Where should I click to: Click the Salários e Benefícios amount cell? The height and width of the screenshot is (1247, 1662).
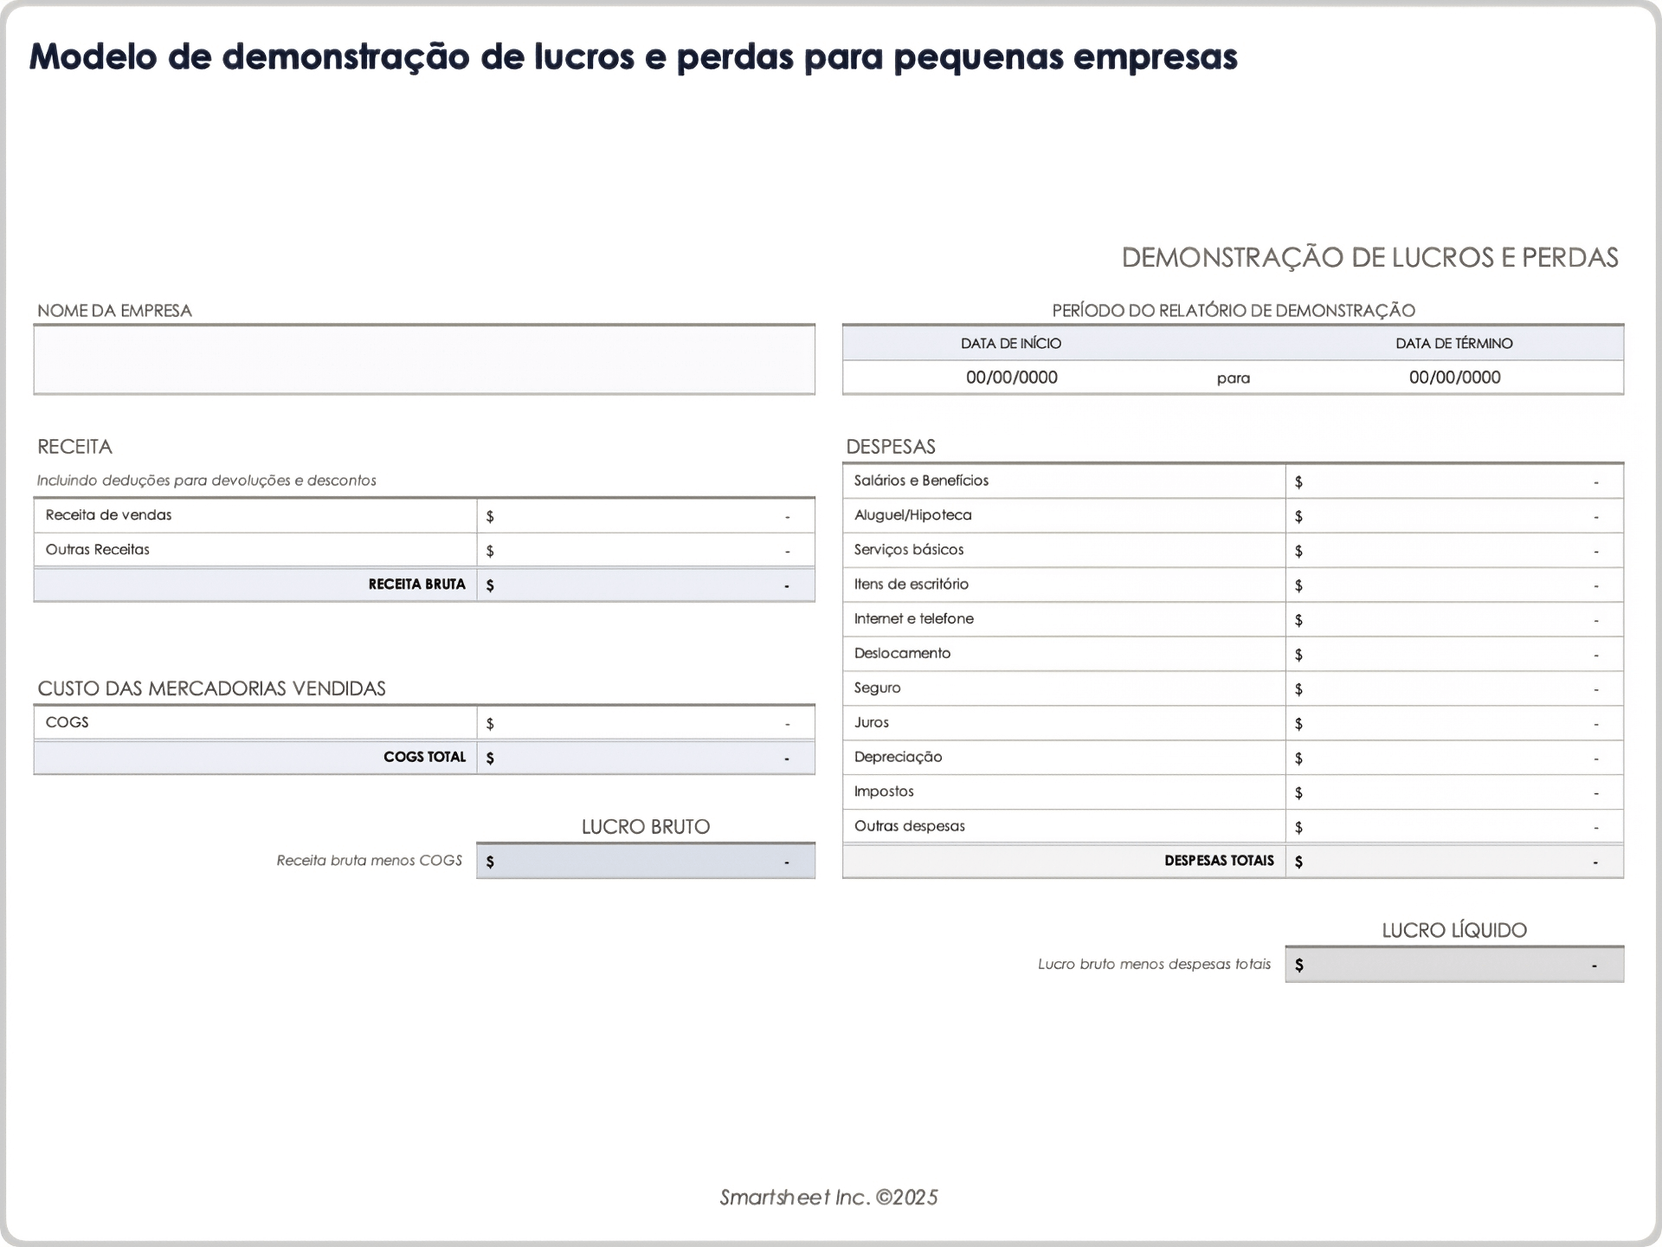pos(1454,481)
